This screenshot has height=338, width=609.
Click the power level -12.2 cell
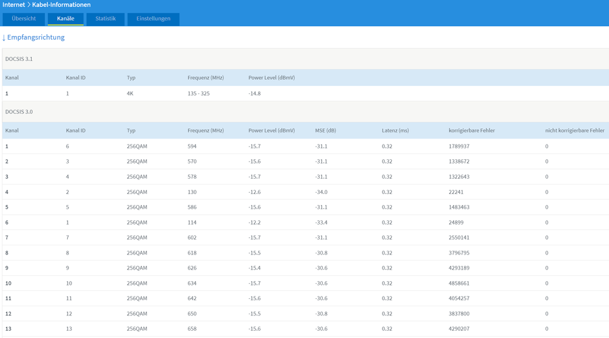pos(254,223)
